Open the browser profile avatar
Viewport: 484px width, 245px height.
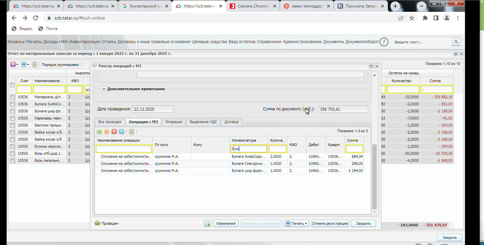(x=447, y=18)
